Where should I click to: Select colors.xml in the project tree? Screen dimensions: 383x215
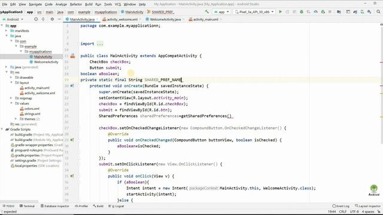[29, 109]
